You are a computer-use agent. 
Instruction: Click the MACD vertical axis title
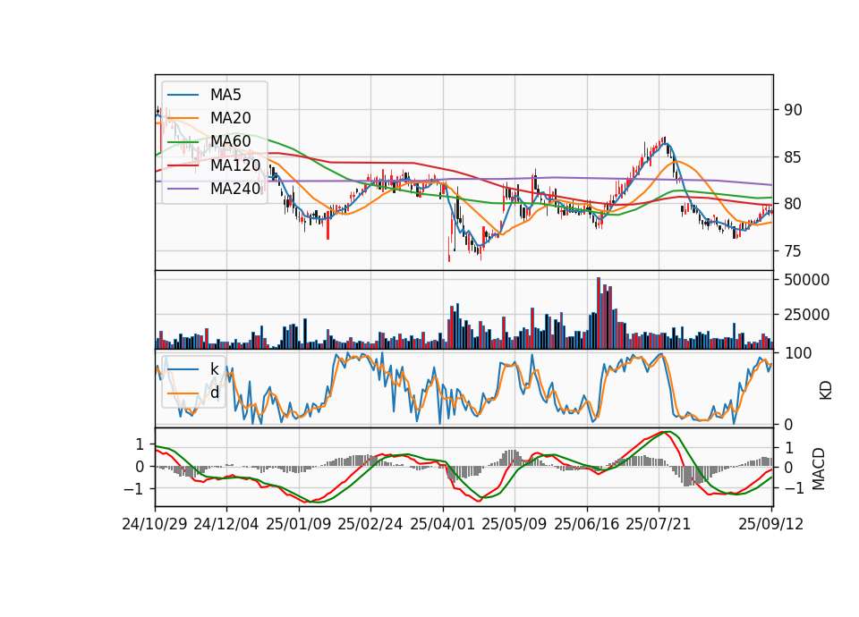tap(819, 469)
